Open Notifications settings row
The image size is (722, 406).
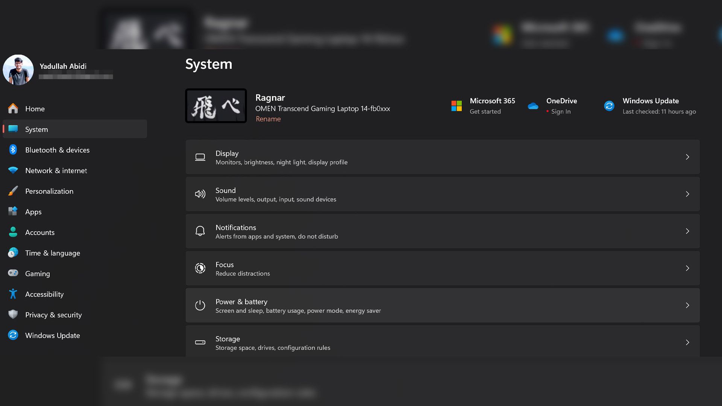tap(443, 231)
